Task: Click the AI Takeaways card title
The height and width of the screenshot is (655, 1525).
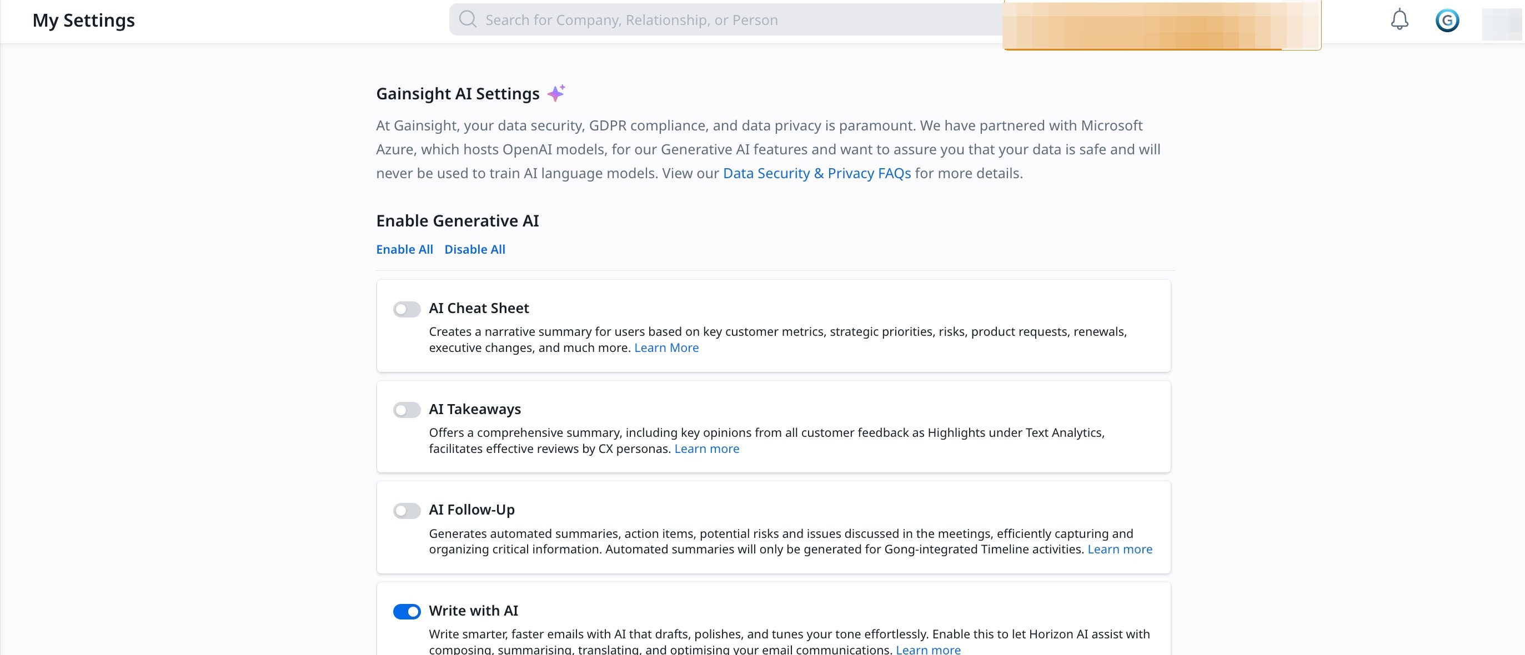Action: [475, 409]
